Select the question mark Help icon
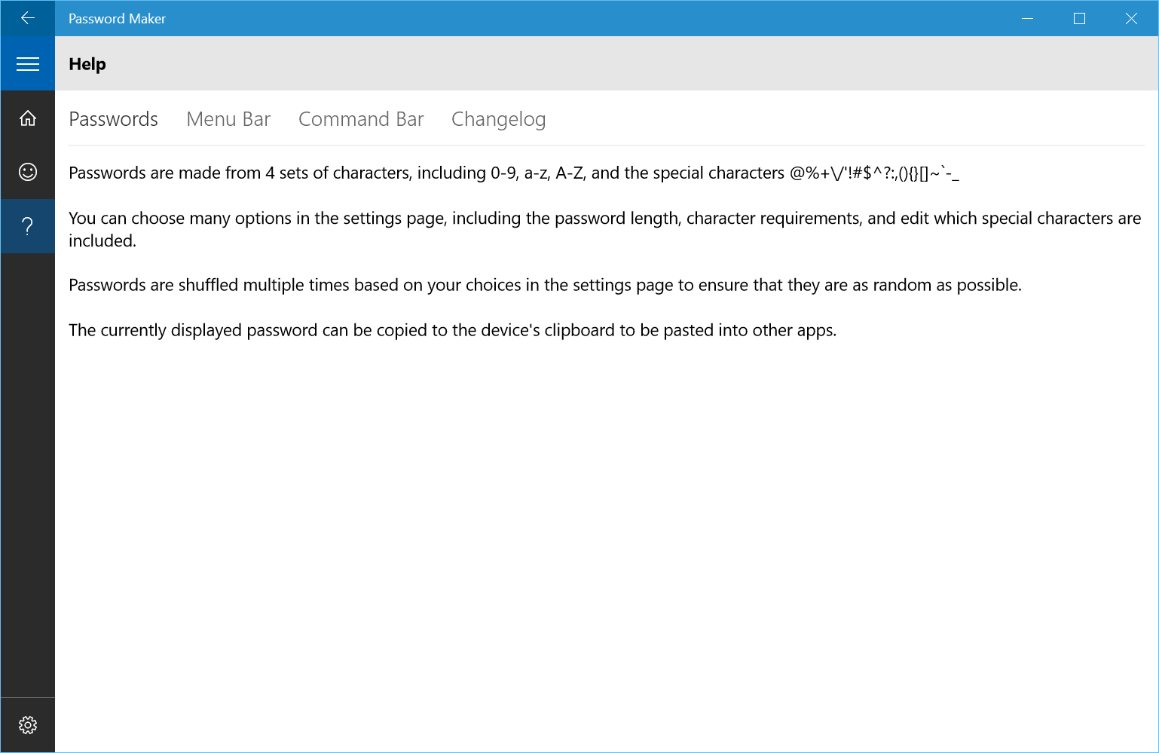The image size is (1159, 753). (28, 226)
